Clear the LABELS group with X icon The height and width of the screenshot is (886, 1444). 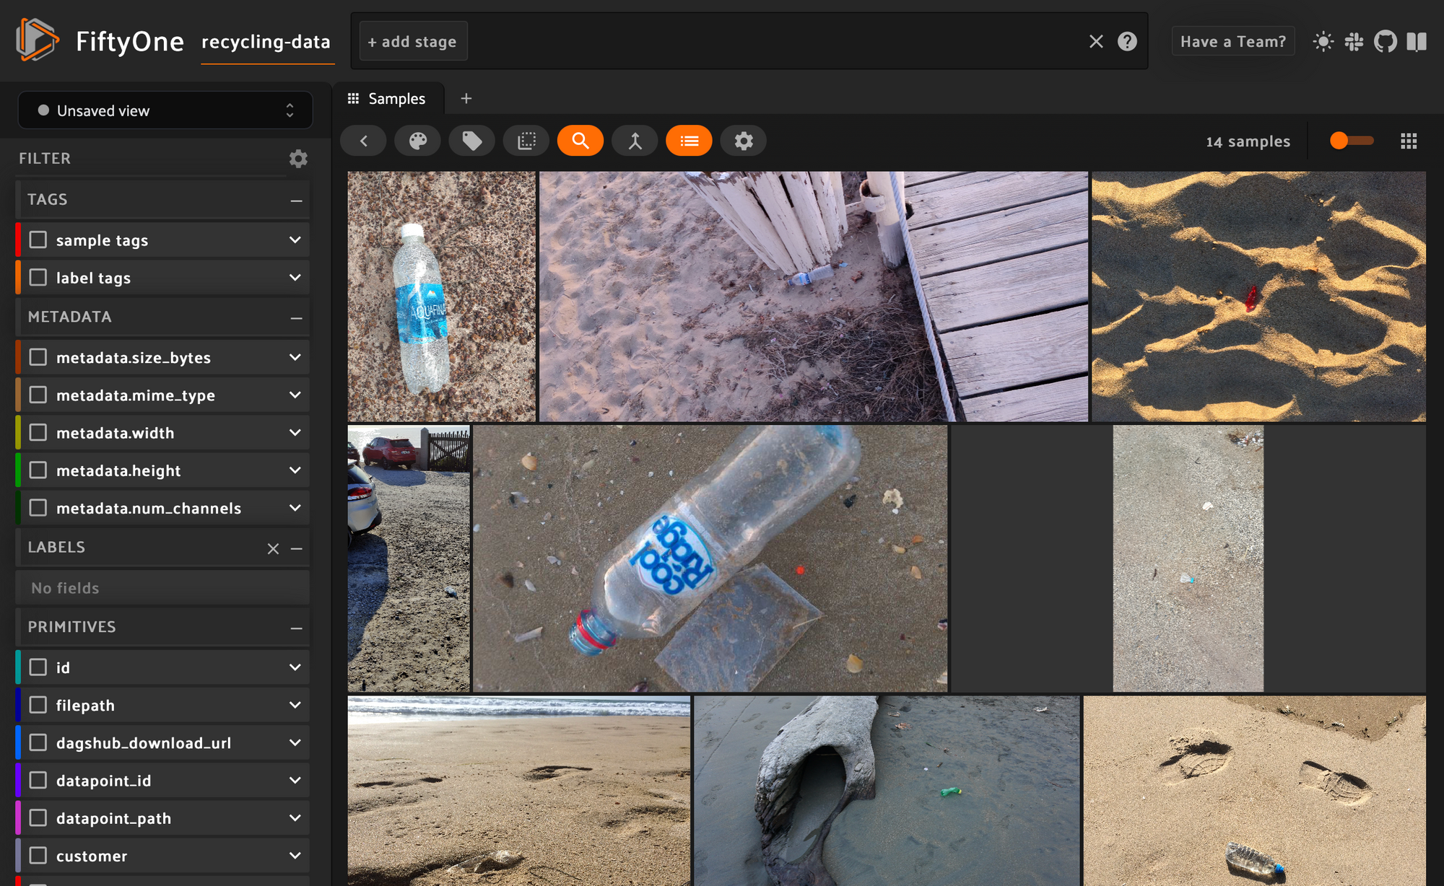pyautogui.click(x=273, y=548)
